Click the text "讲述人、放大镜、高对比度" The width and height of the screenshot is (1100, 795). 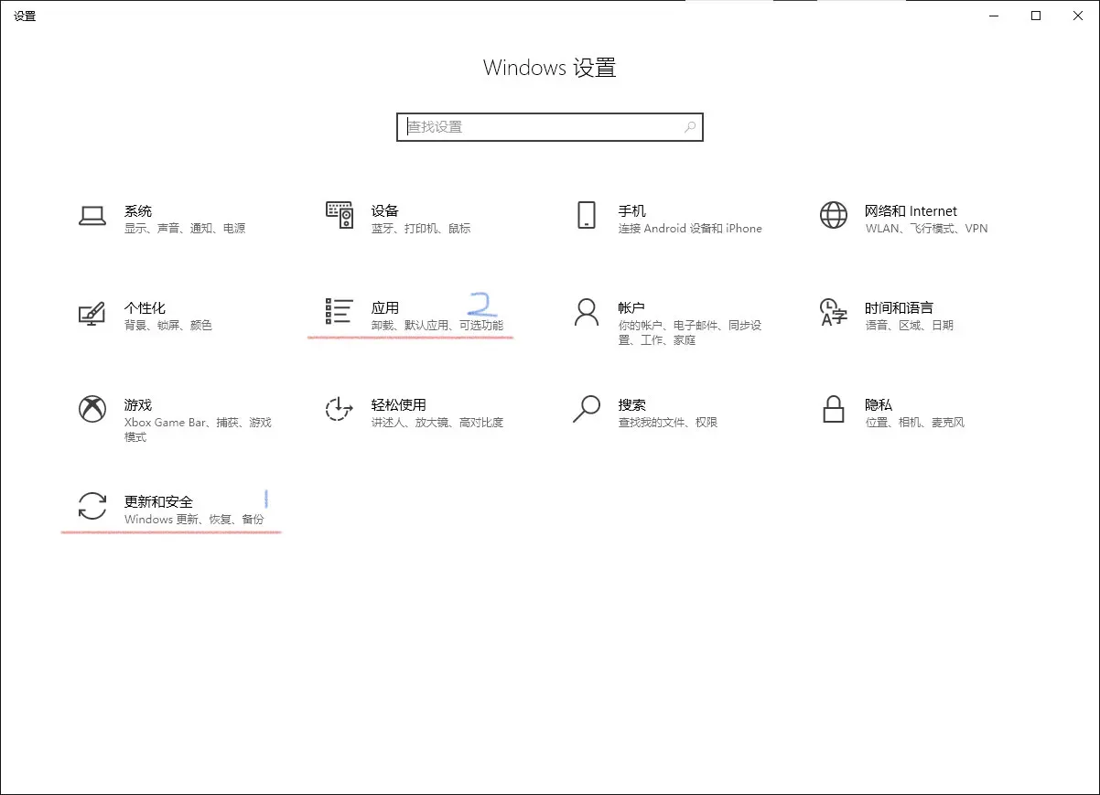point(437,423)
